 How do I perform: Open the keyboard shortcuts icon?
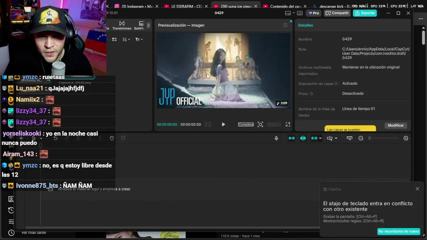pos(300,13)
